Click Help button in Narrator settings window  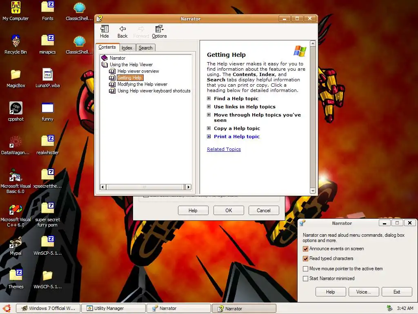[331, 292]
